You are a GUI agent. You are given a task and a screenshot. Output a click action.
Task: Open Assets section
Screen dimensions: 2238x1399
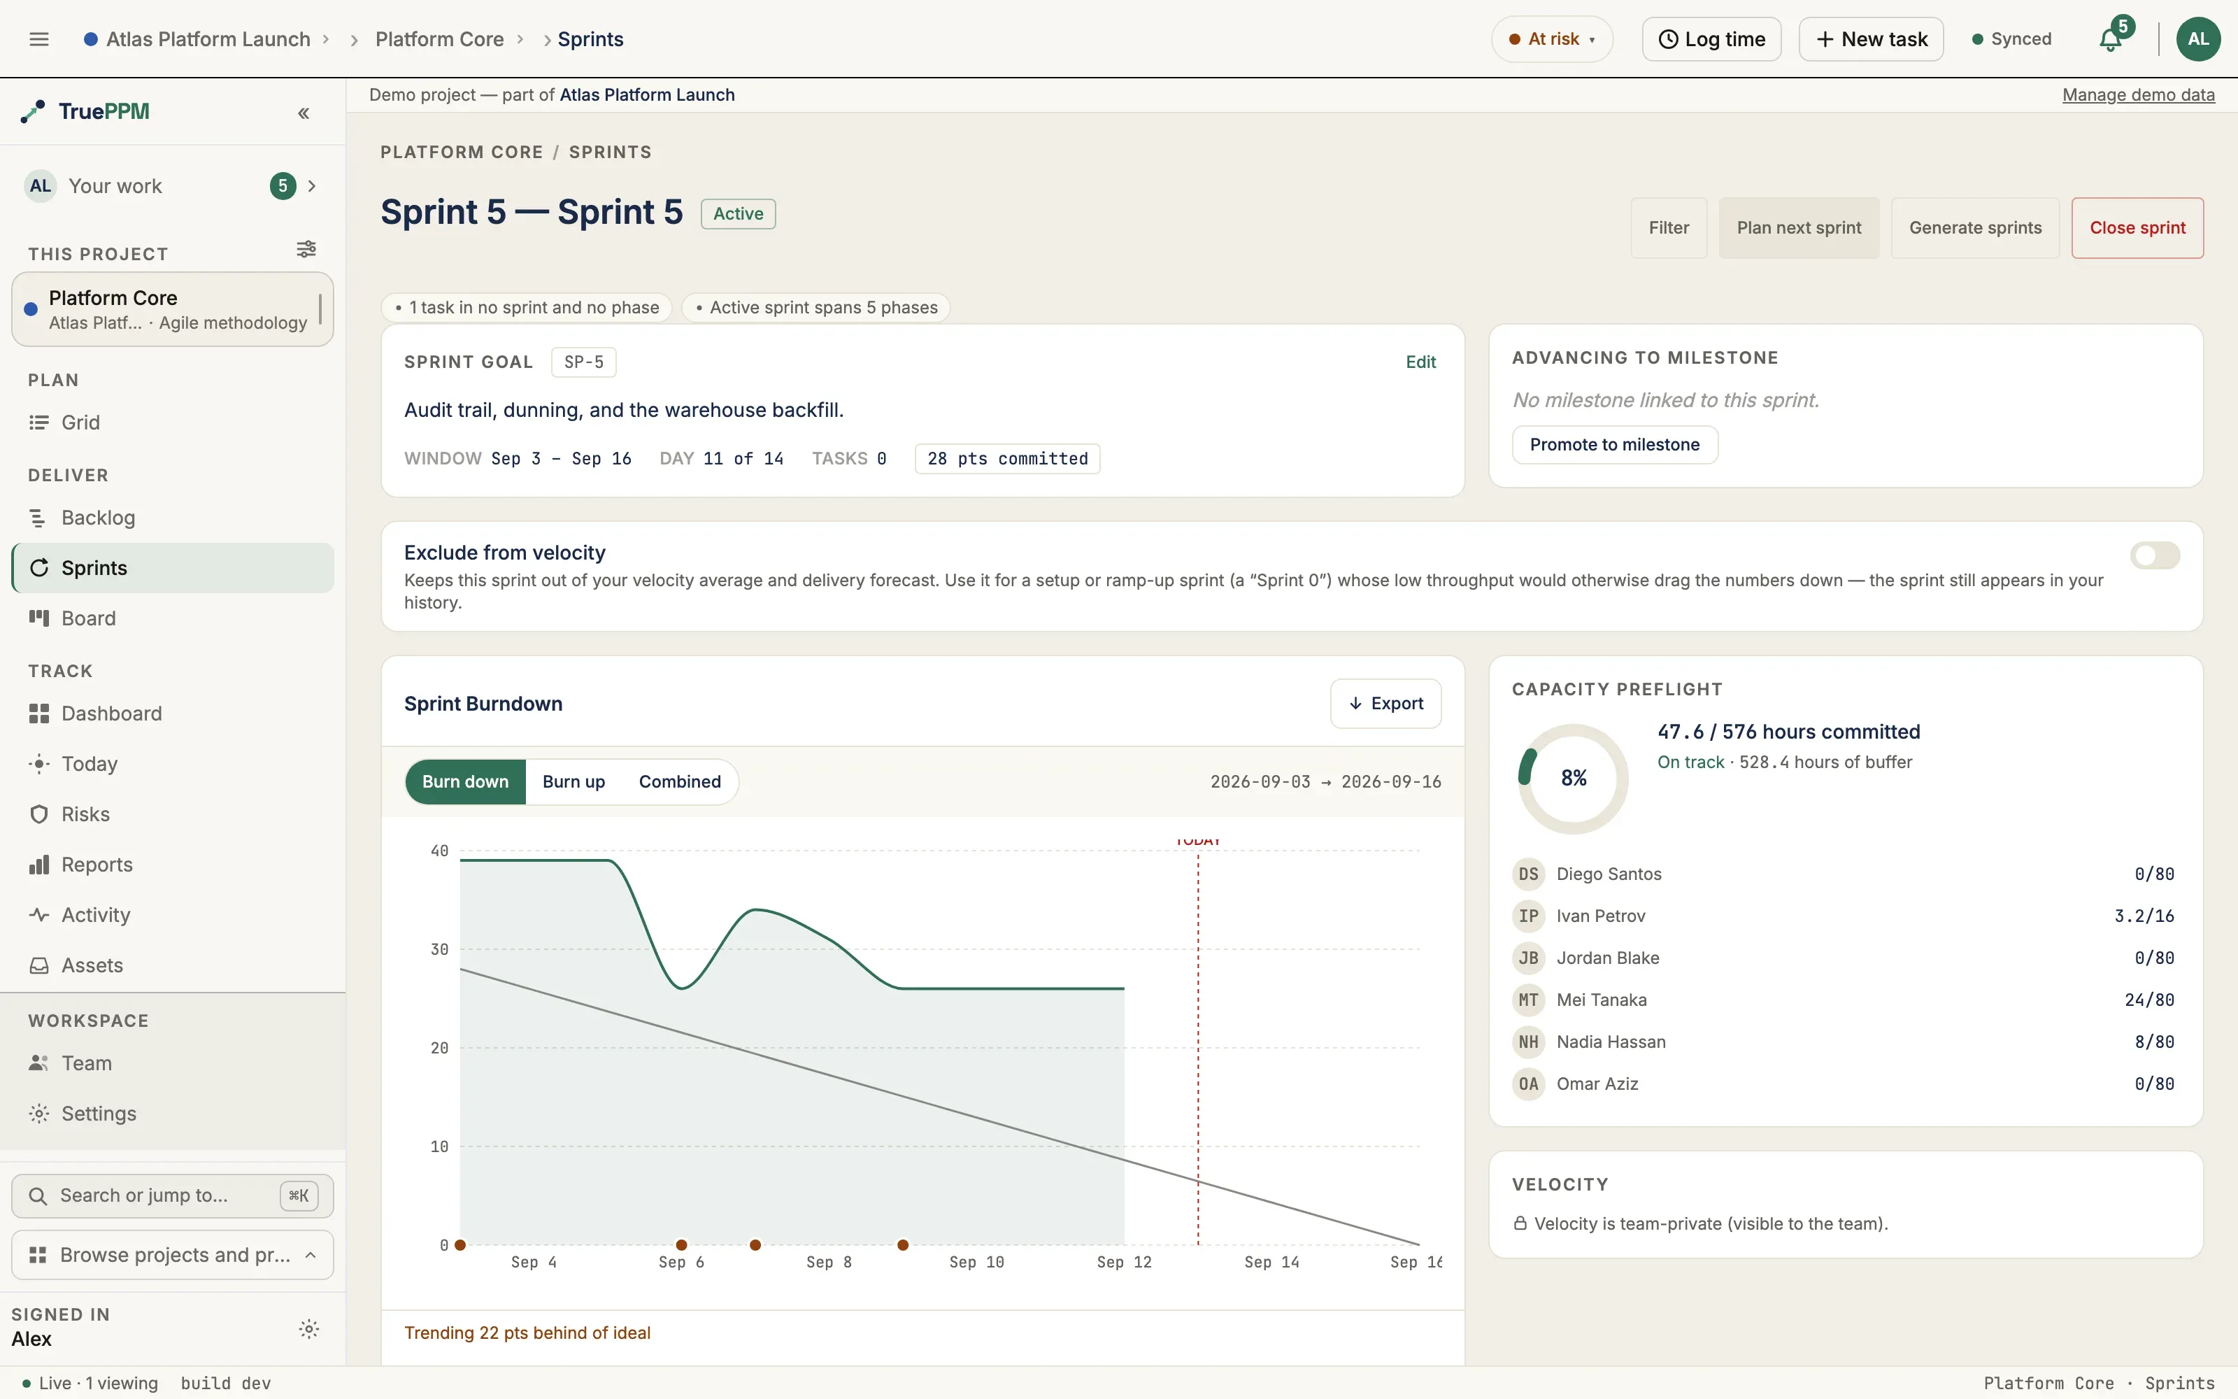tap(173, 965)
